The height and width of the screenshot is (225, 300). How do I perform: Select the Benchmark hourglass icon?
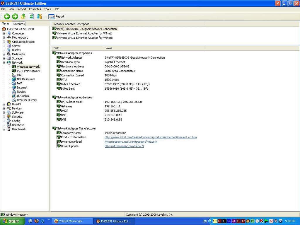click(x=9, y=129)
